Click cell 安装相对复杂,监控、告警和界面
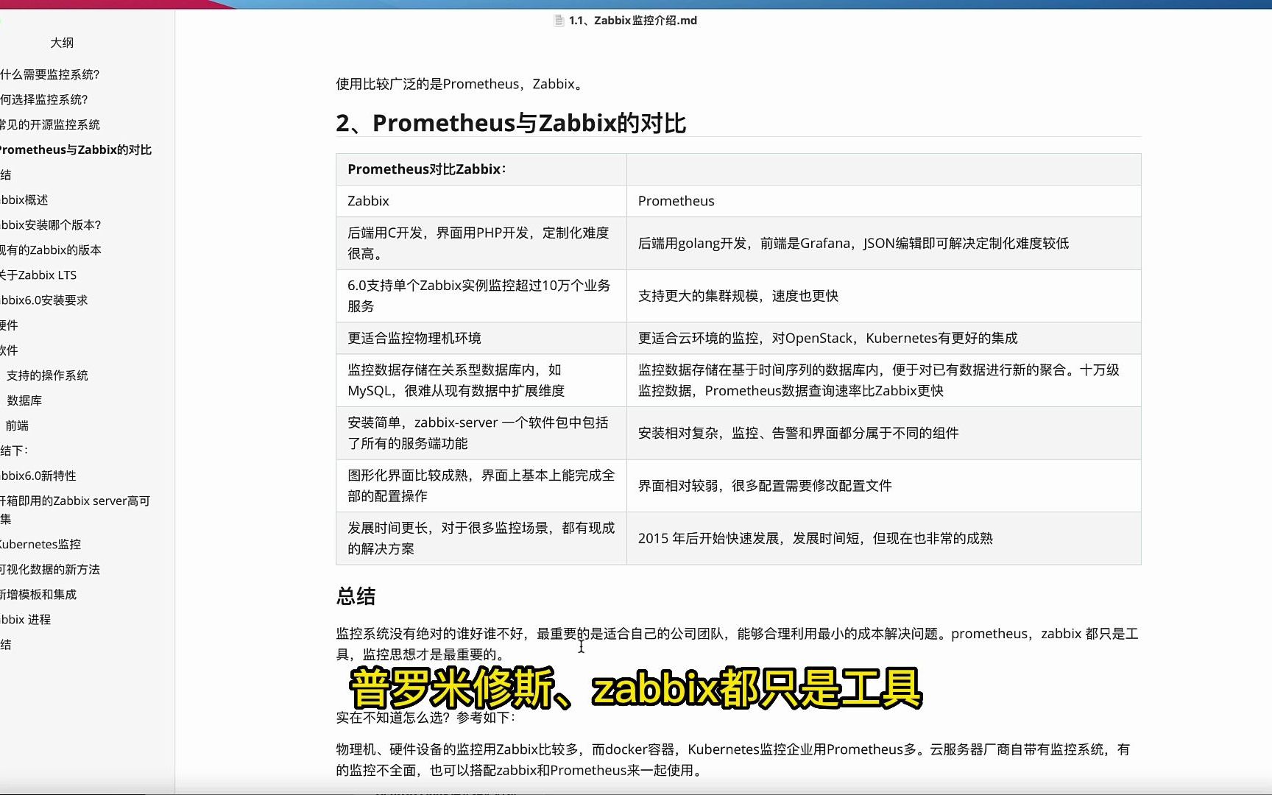 [883, 433]
